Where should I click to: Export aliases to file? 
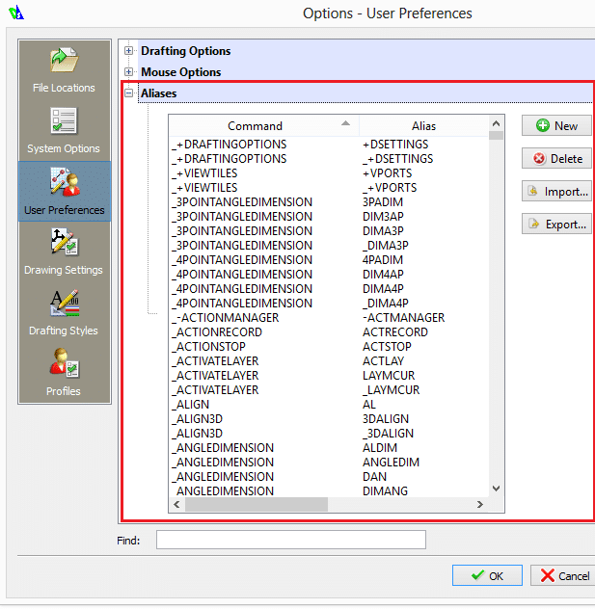tap(556, 225)
